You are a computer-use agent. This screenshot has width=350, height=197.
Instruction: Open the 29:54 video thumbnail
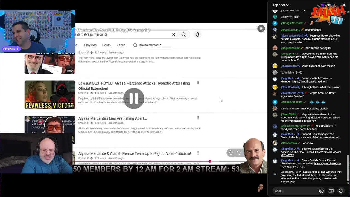pos(50,63)
